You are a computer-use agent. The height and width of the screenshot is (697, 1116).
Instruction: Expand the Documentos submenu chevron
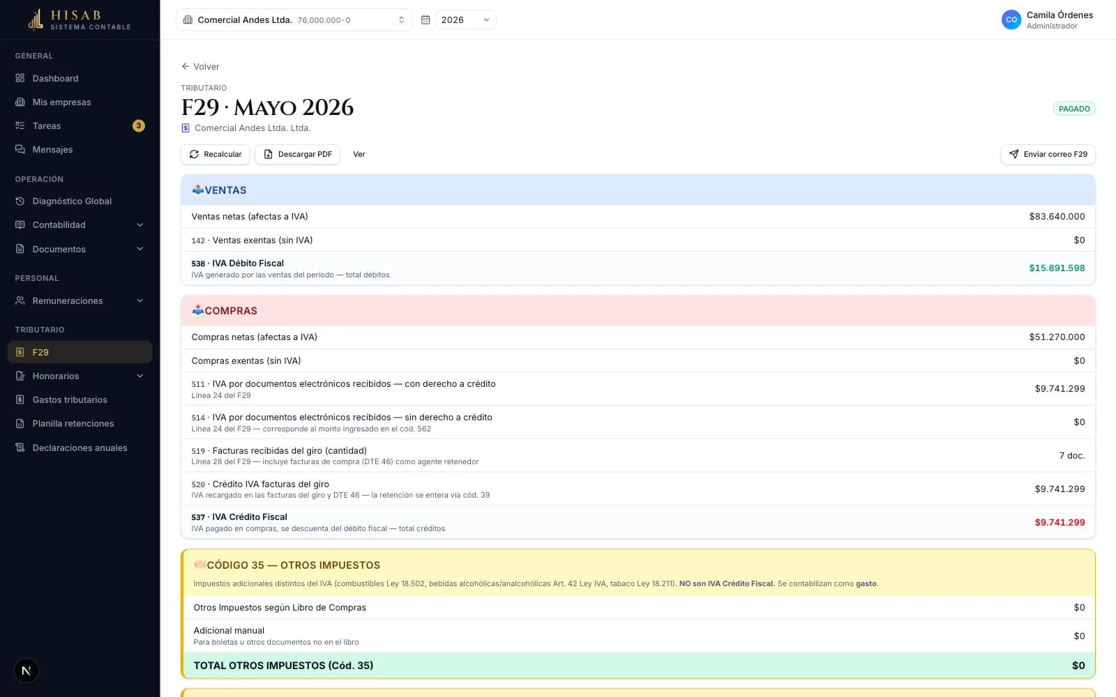(x=139, y=249)
